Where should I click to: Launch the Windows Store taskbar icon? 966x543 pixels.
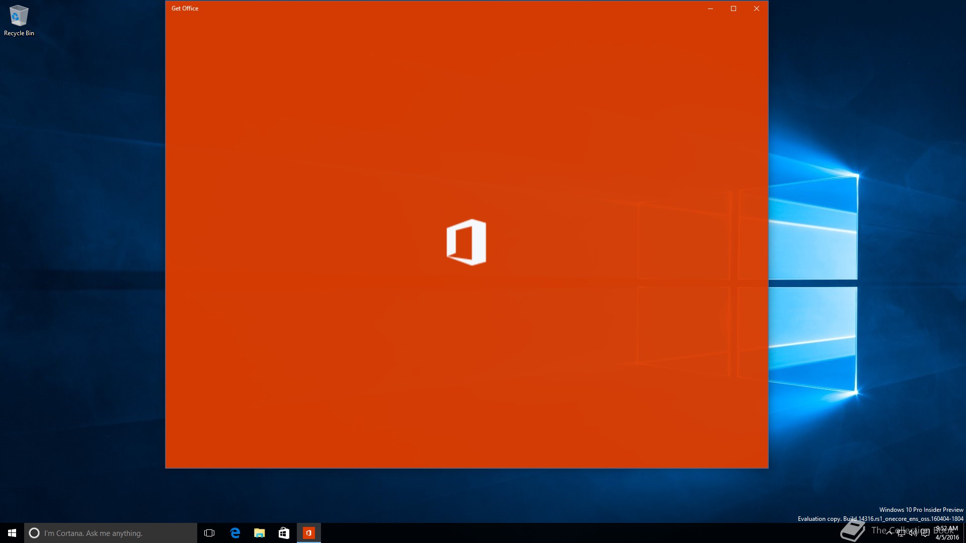click(284, 533)
